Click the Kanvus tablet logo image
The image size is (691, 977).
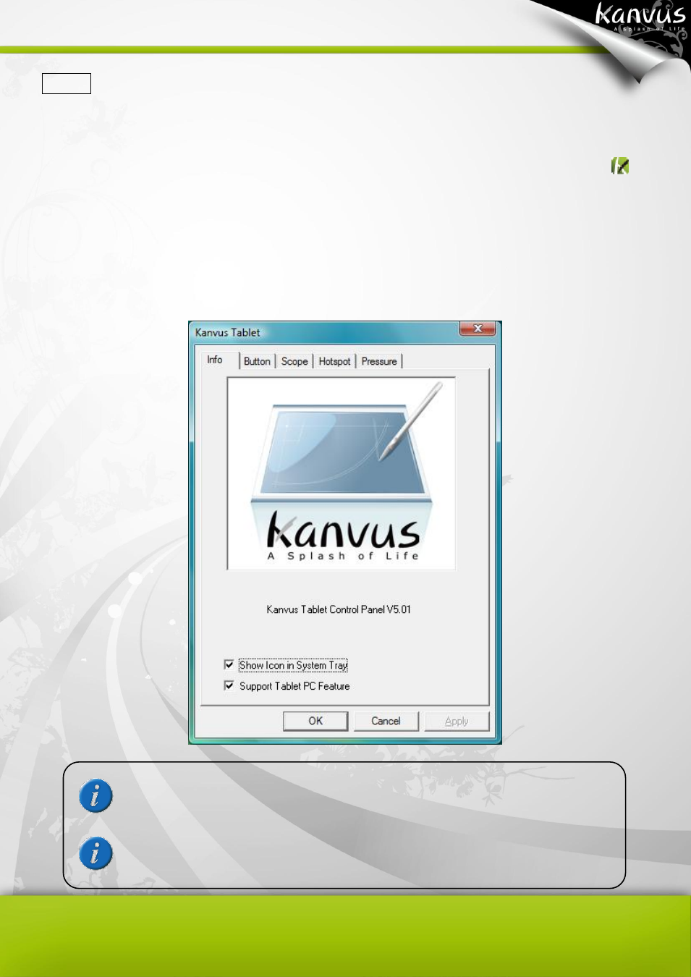342,473
